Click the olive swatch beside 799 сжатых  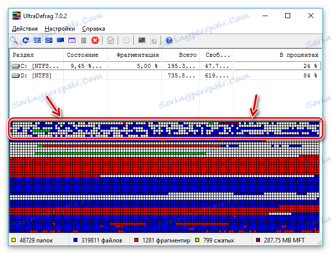[x=197, y=240]
